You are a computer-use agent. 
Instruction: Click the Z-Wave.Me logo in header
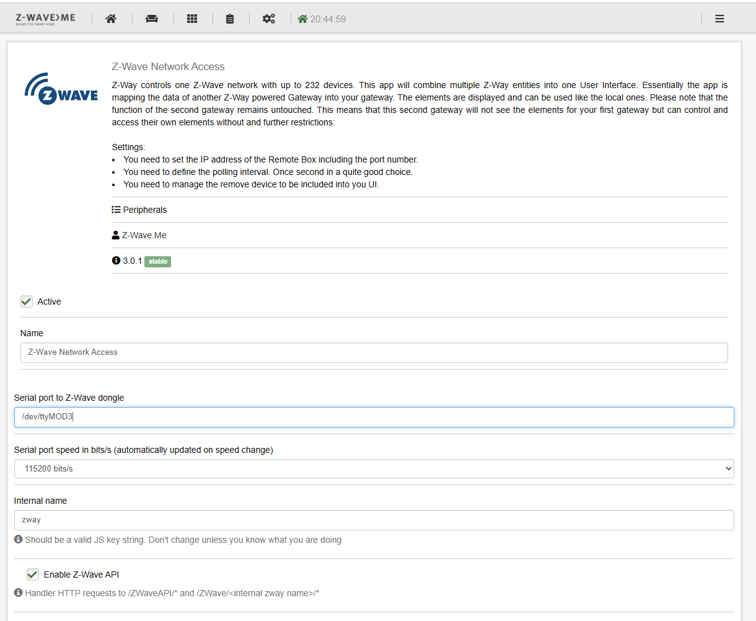click(x=45, y=19)
